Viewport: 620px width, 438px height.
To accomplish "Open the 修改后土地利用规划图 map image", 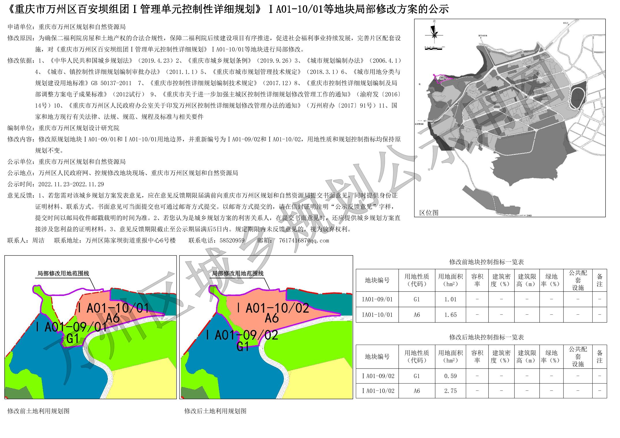I will click(266, 327).
